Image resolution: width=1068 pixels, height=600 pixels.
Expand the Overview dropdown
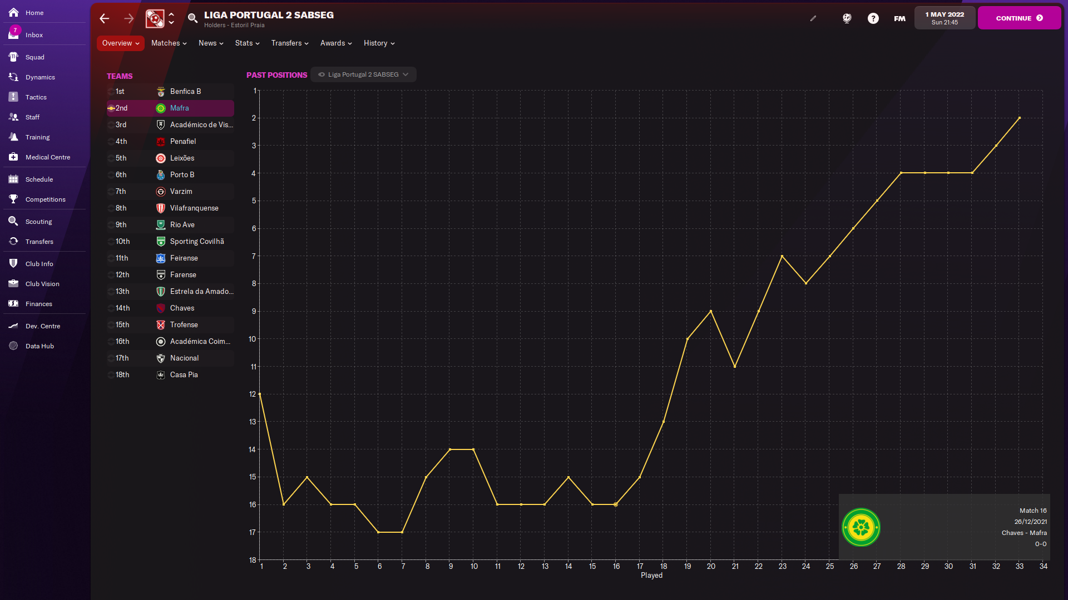tap(120, 43)
